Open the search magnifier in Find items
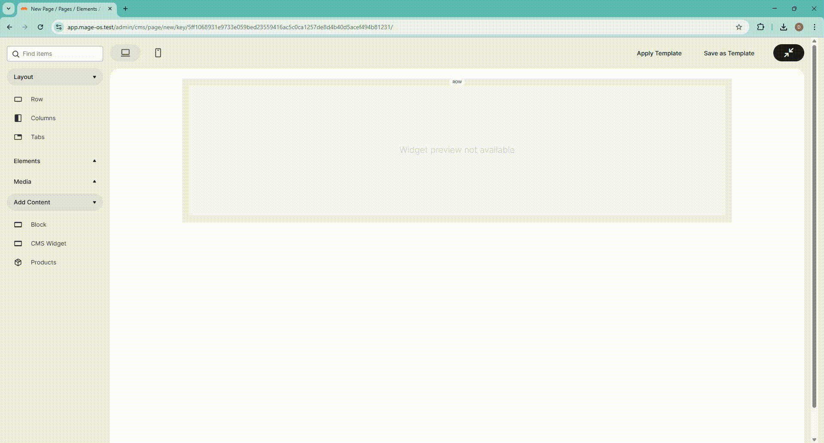 [16, 54]
